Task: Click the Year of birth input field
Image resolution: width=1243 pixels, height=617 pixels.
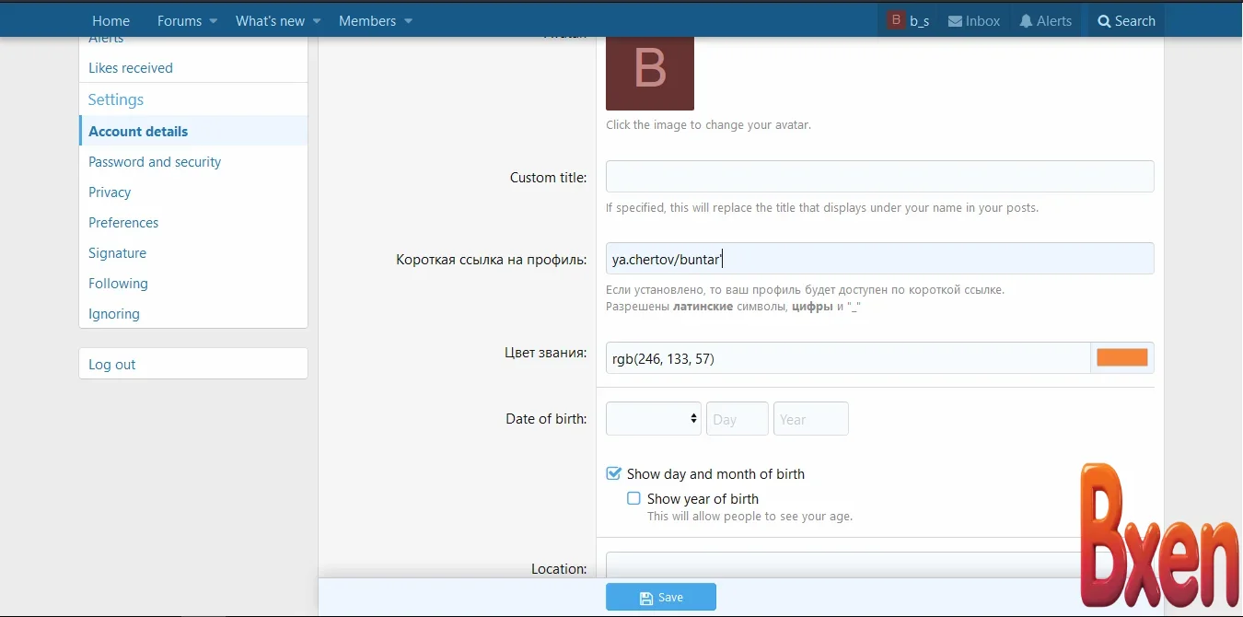Action: coord(810,419)
